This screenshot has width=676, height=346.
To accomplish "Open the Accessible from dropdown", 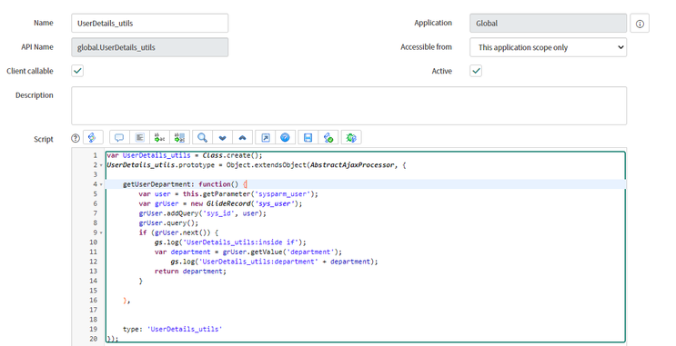I will [x=548, y=47].
